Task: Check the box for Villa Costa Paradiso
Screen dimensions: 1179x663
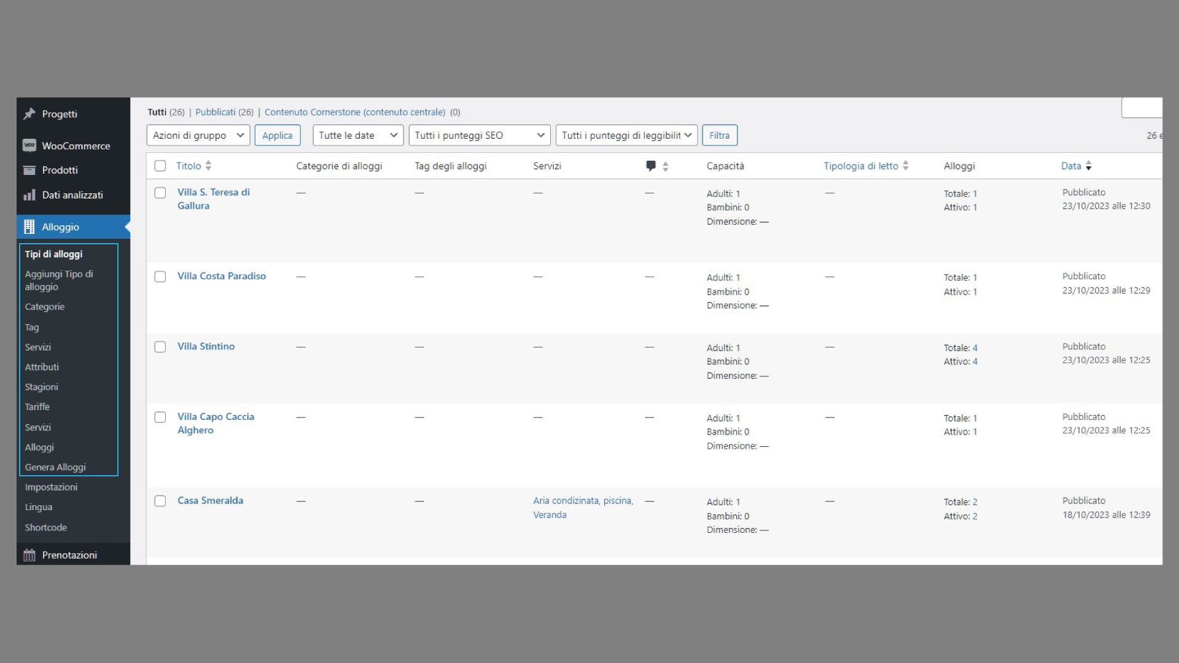Action: (160, 277)
